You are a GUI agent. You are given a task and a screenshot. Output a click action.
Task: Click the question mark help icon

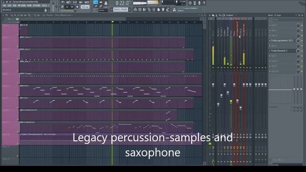click(x=204, y=3)
